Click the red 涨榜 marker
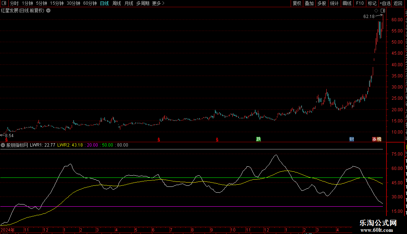The height and width of the screenshot is (234, 407). click(377, 139)
